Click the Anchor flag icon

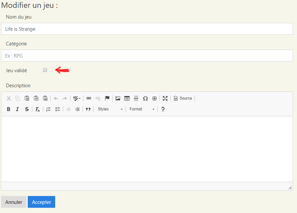[x=107, y=98]
